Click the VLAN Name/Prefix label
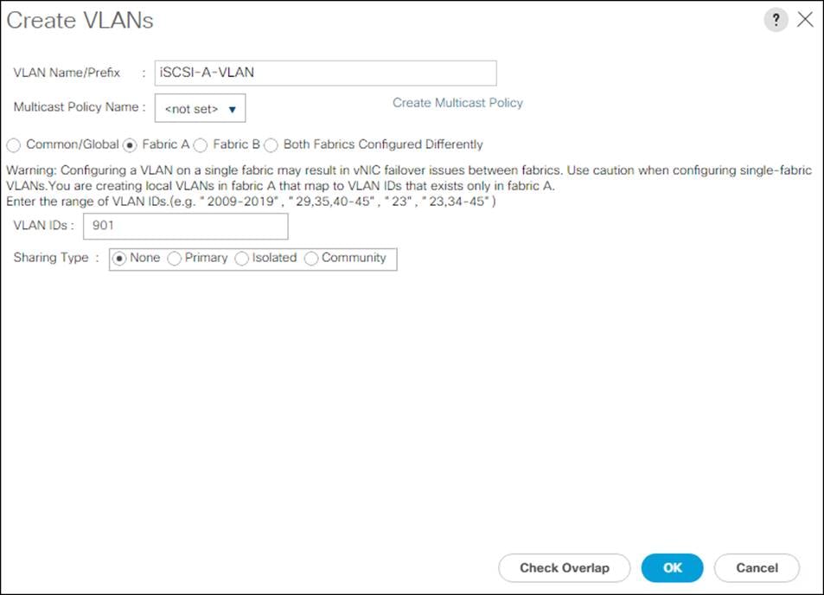Viewport: 824px width, 595px height. click(x=67, y=73)
